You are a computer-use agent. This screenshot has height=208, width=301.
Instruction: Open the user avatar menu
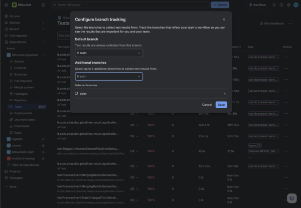(296, 5)
